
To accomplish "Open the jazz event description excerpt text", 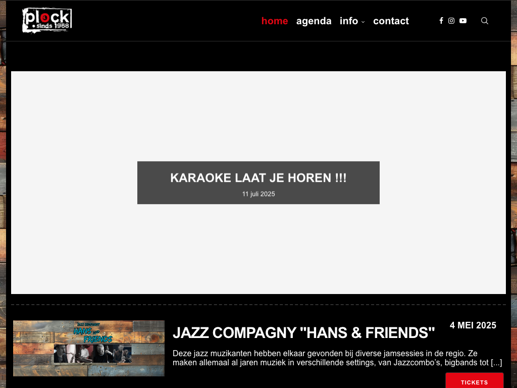I will pyautogui.click(x=337, y=358).
